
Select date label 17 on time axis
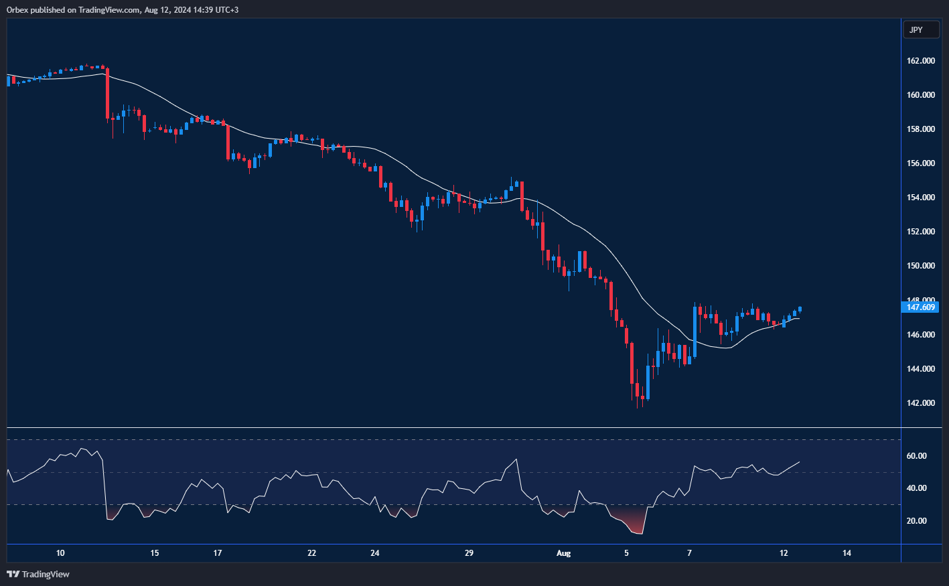click(218, 553)
